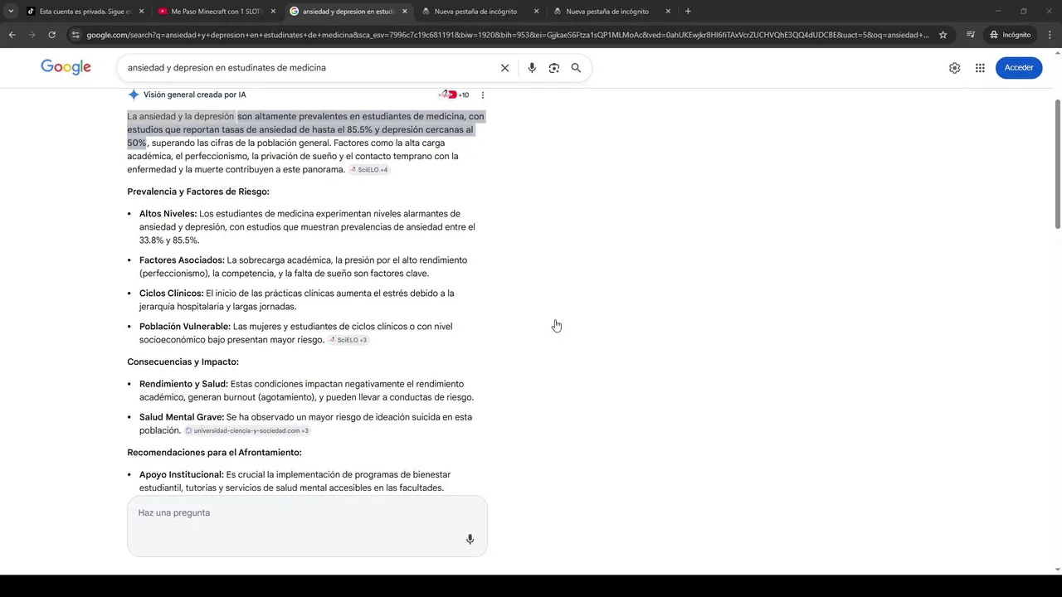Close the 'Me Paso Minecraft' tab
The width and height of the screenshot is (1062, 597).
(273, 12)
